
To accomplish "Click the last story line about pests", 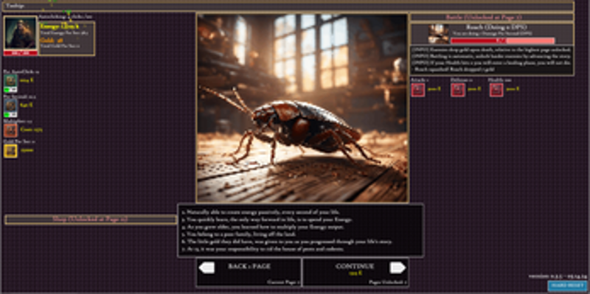I will click(x=263, y=249).
